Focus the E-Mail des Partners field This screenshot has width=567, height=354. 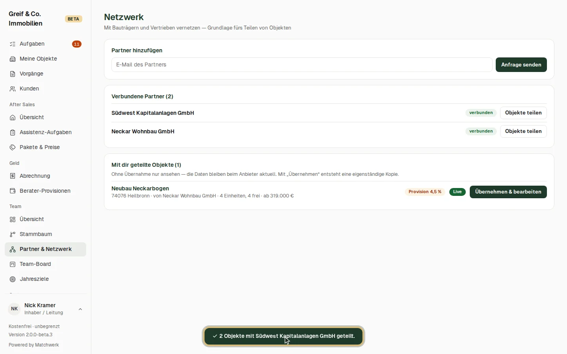coord(302,65)
